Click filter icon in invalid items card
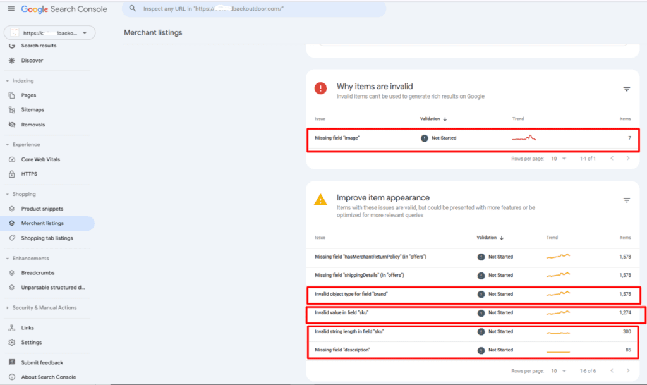Viewport: 647px width, 385px height. (627, 89)
